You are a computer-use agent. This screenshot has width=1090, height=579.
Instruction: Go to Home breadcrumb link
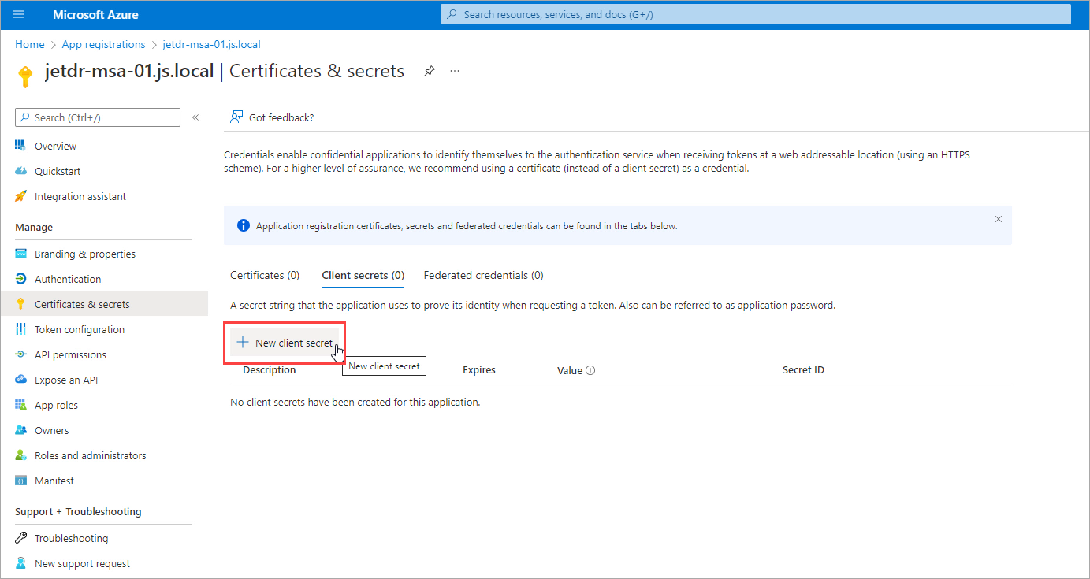[x=30, y=44]
